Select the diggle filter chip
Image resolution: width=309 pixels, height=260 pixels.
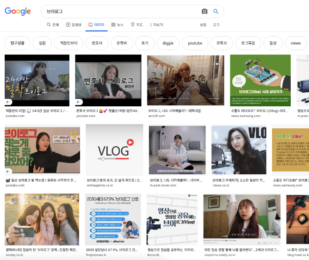tap(168, 43)
